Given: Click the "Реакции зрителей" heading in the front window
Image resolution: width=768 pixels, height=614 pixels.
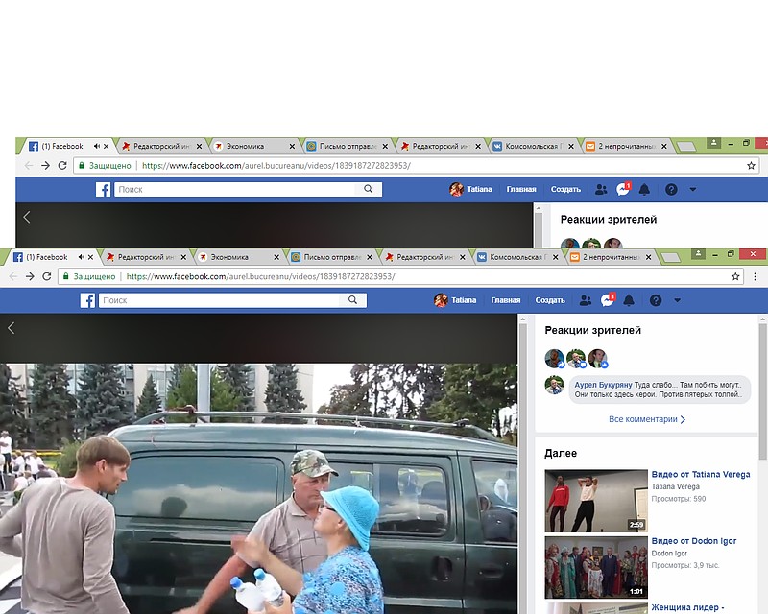Looking at the screenshot, I should coord(592,330).
